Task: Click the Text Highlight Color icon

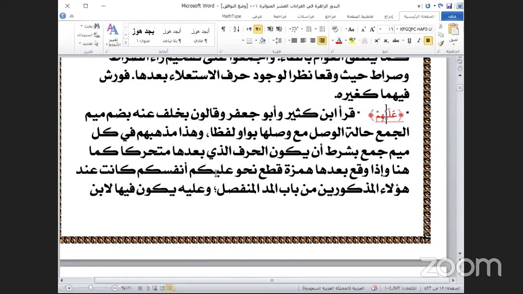Action: (352, 40)
